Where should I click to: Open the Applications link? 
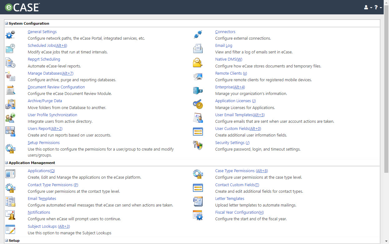41,171
